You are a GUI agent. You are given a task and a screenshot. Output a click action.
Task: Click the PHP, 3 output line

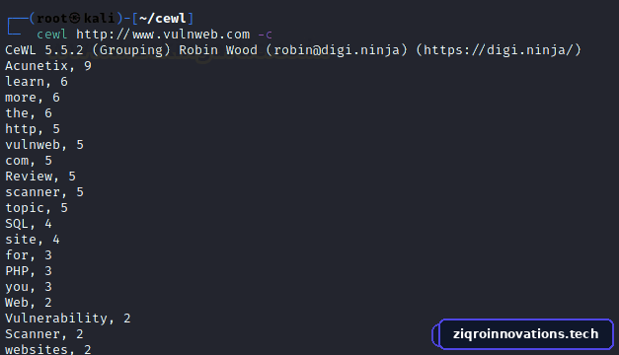pos(29,271)
